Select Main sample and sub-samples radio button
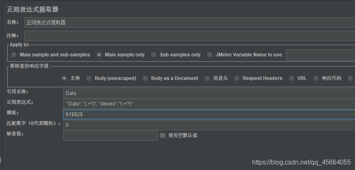355x170 pixels. coord(14,55)
